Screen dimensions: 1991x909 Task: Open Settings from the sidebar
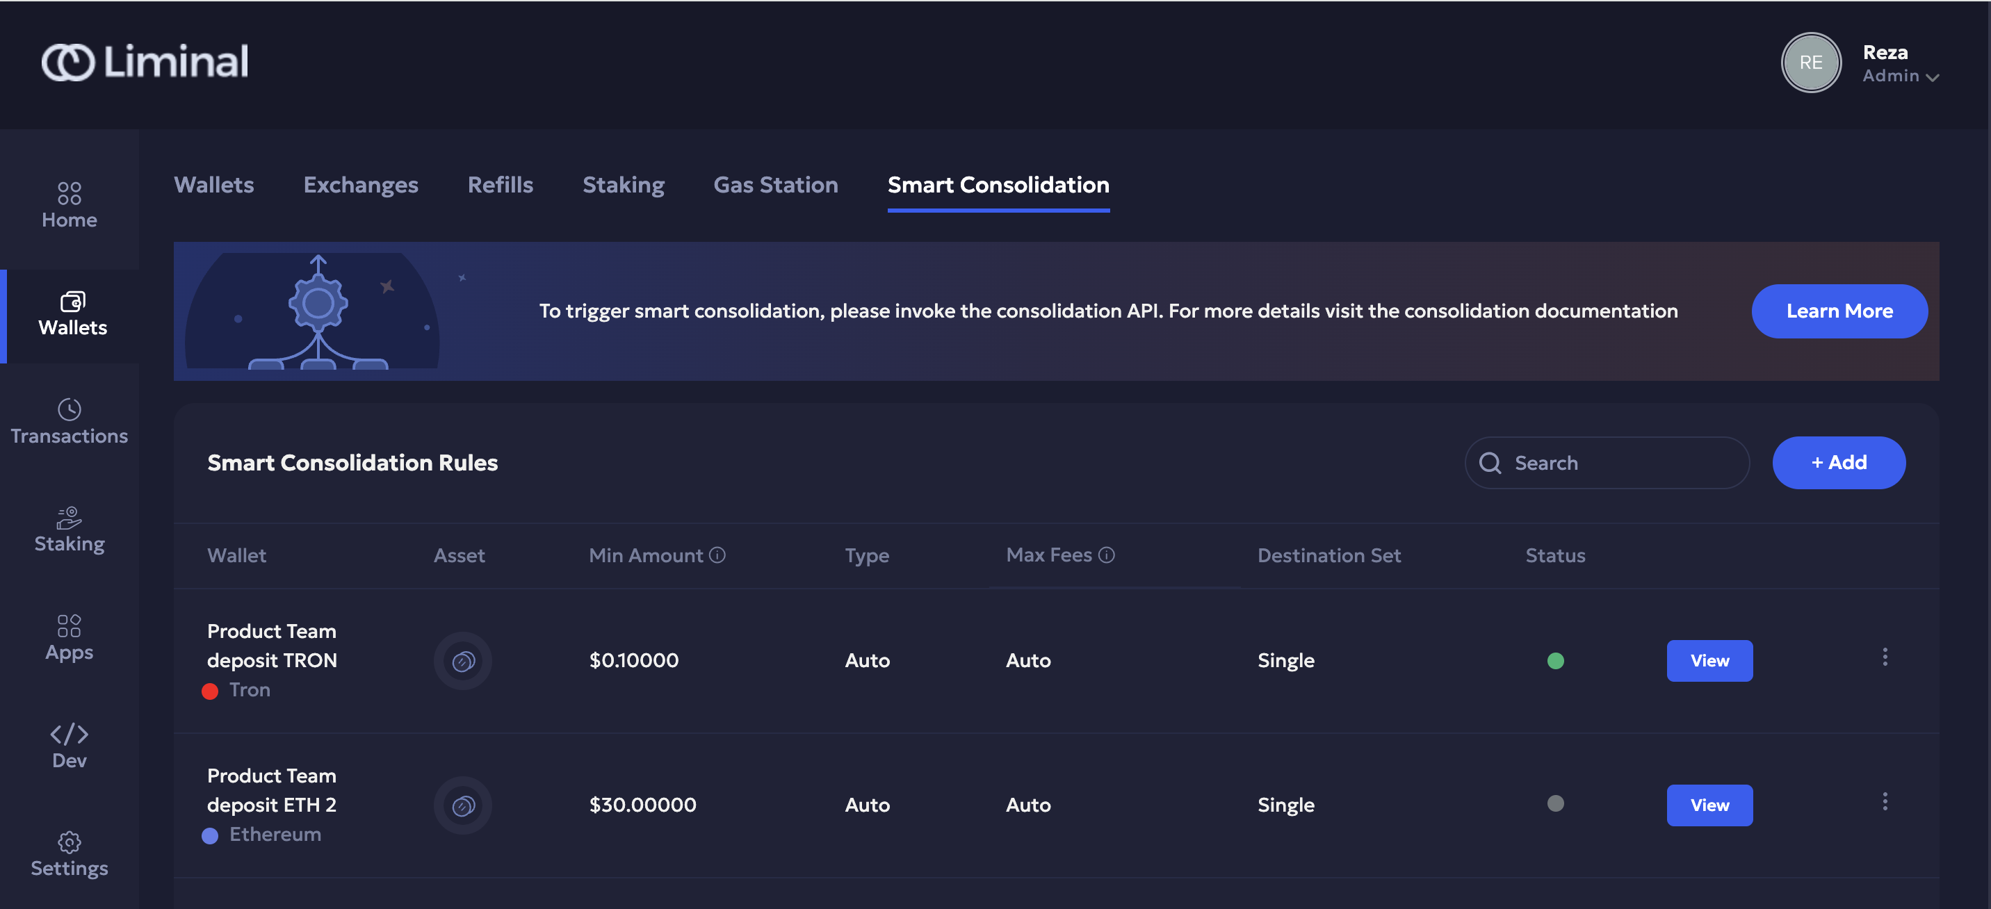(69, 854)
